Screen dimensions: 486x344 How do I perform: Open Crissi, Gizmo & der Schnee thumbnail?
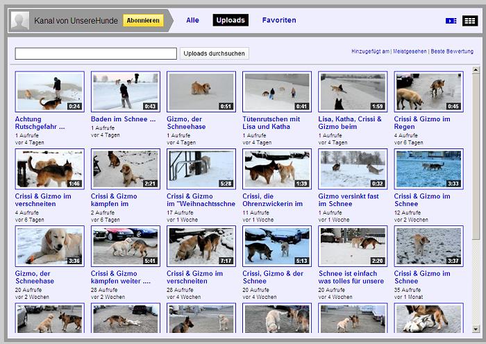pyautogui.click(x=277, y=246)
